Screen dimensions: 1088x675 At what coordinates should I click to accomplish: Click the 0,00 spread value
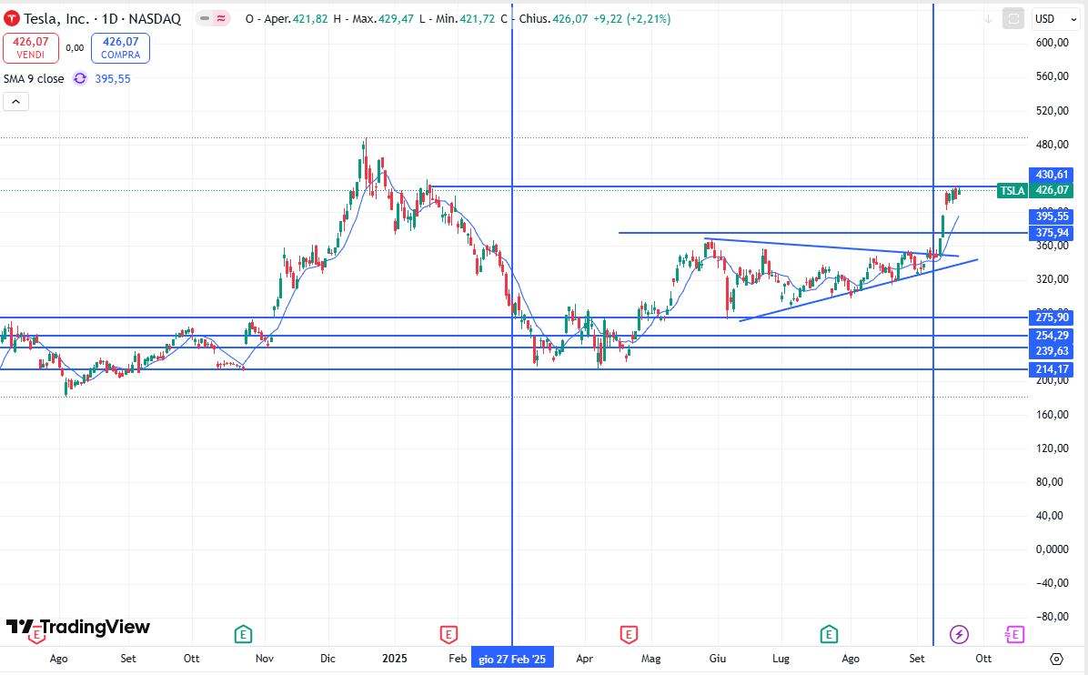(x=75, y=48)
